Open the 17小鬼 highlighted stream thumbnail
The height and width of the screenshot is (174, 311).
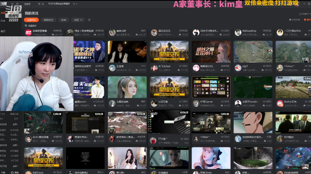coord(169,122)
